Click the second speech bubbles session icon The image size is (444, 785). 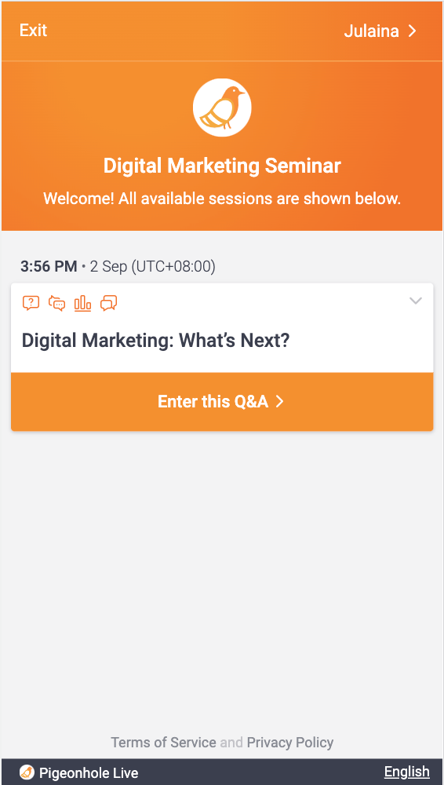pyautogui.click(x=57, y=303)
